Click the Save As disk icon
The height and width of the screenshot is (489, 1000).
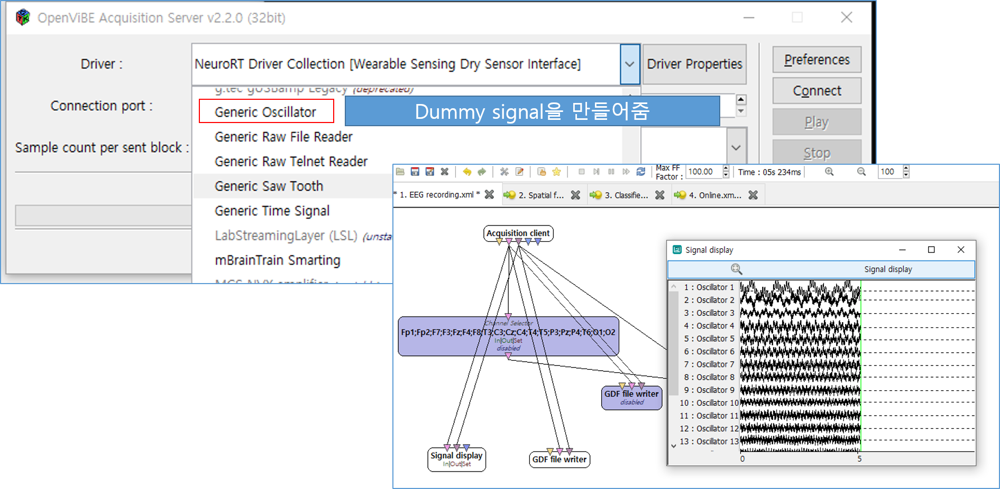(x=430, y=172)
